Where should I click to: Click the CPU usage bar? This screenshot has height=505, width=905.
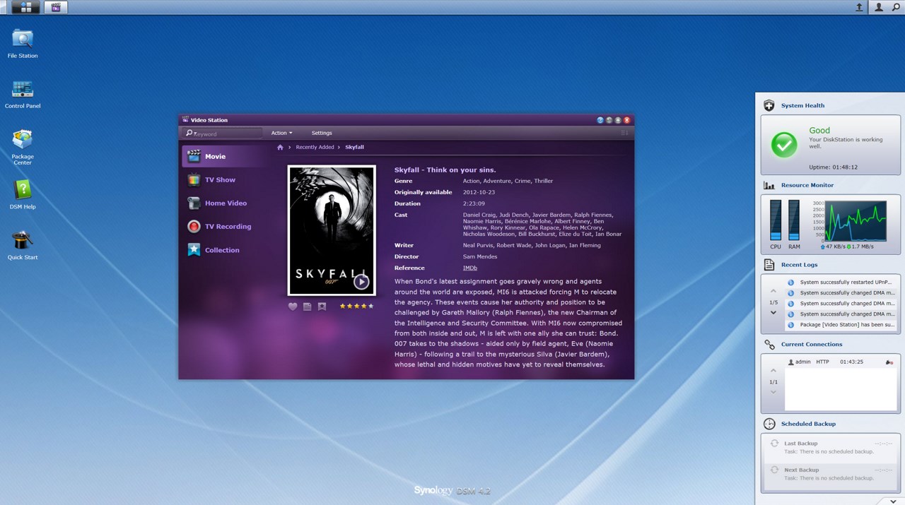pyautogui.click(x=776, y=220)
